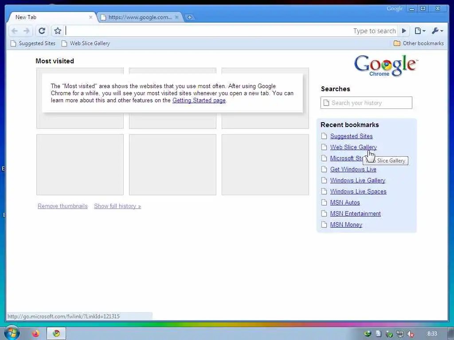The height and width of the screenshot is (340, 454).
Task: Click the Chrome taskbar button
Action: pyautogui.click(x=56, y=334)
